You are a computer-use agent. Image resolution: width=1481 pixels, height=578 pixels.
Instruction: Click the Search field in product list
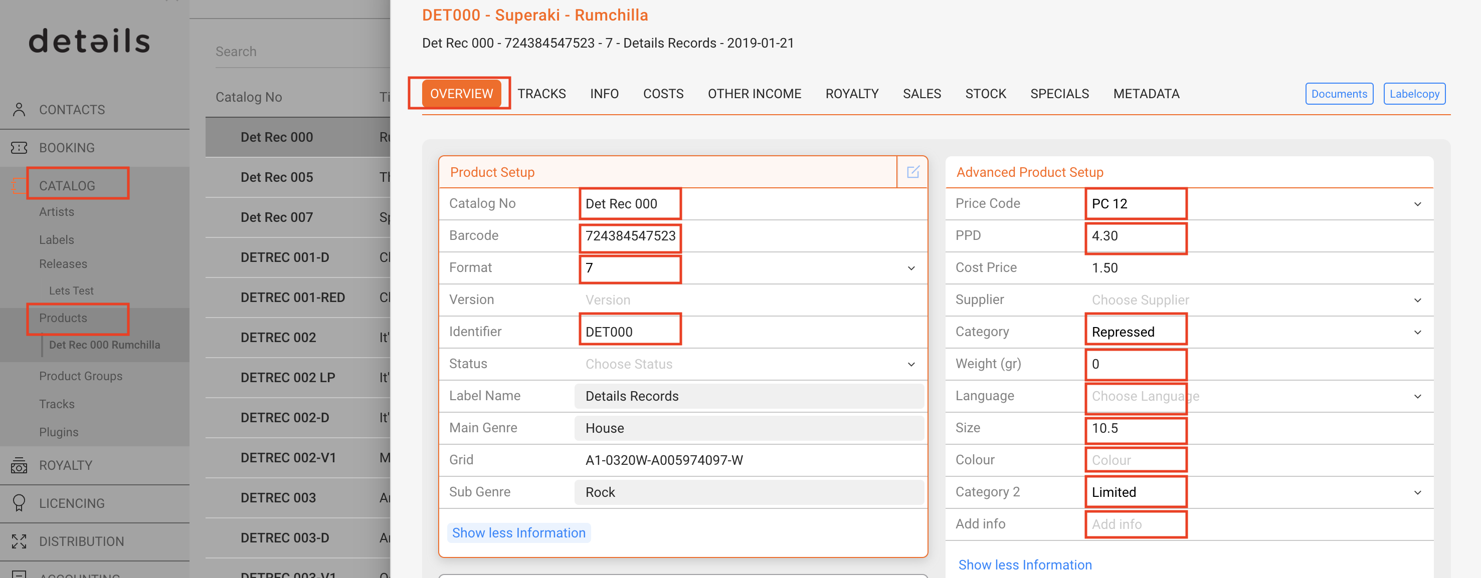click(x=302, y=52)
